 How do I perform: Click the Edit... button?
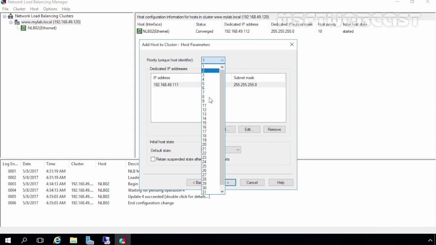pos(249,129)
